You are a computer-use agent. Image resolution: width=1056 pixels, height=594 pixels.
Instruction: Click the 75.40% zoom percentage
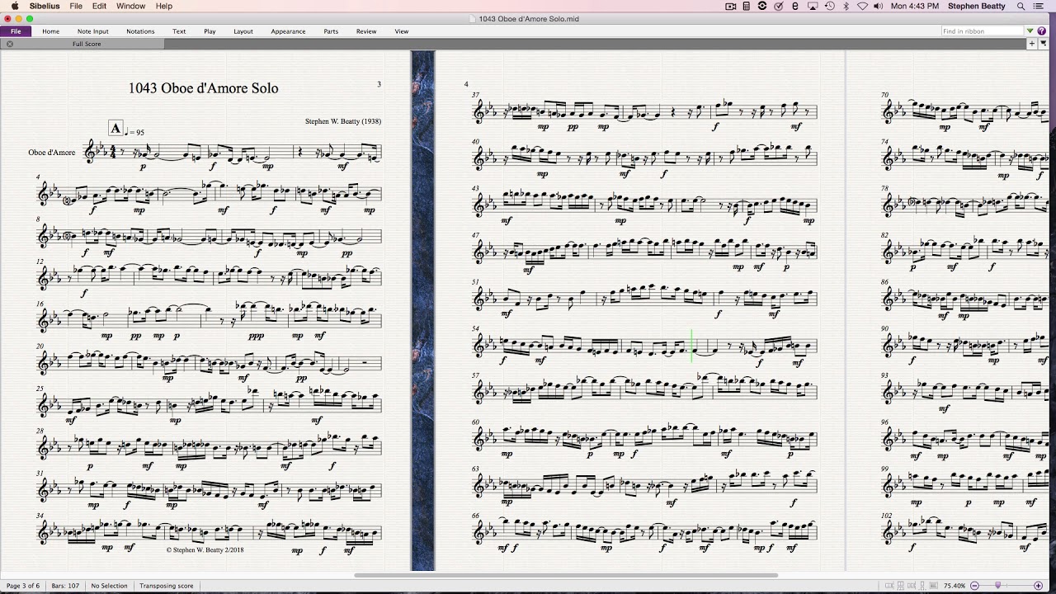coord(955,586)
